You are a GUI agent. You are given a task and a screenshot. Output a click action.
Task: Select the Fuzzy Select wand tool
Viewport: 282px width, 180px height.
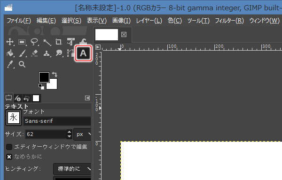coord(47,42)
